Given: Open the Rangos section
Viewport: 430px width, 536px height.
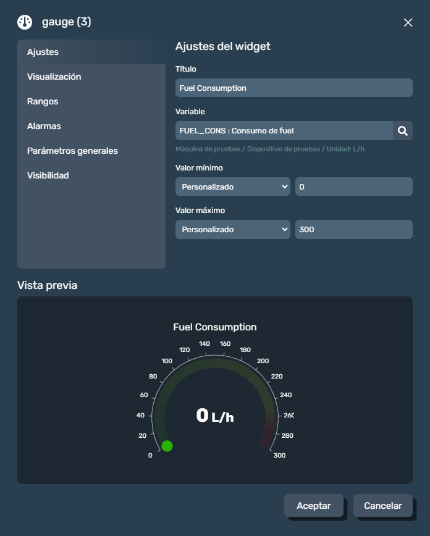Looking at the screenshot, I should coord(43,101).
